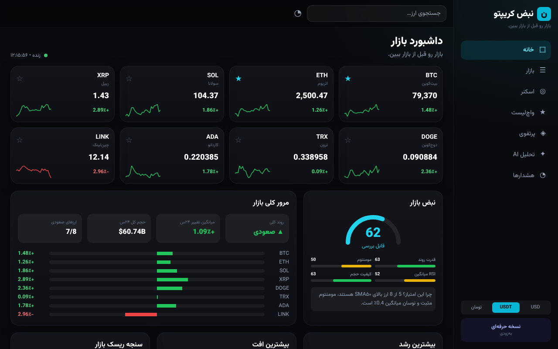This screenshot has height=349, width=558.
Task: Click the LINK red bar in overview
Action: (x=141, y=315)
